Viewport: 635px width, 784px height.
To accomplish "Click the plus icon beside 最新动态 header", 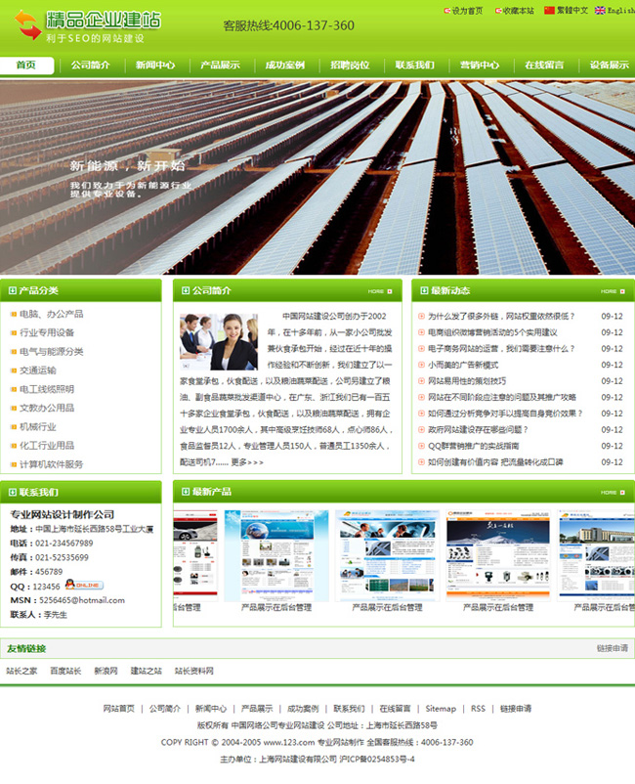I will (x=424, y=290).
